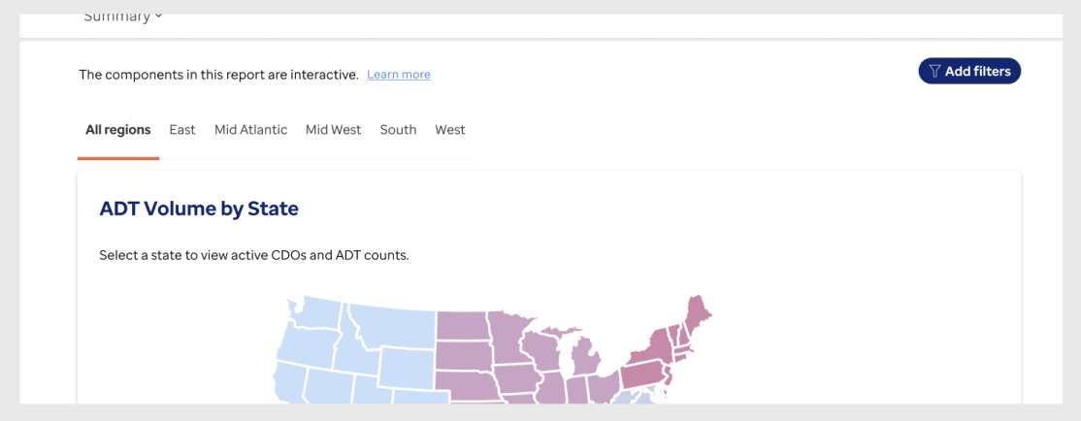Select Wyoming on the map
The height and width of the screenshot is (421, 1081).
[407, 370]
